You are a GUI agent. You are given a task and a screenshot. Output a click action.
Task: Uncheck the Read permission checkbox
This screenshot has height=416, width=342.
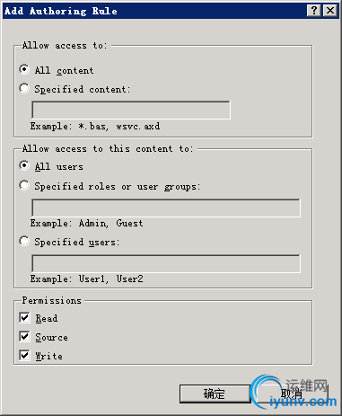click(24, 318)
